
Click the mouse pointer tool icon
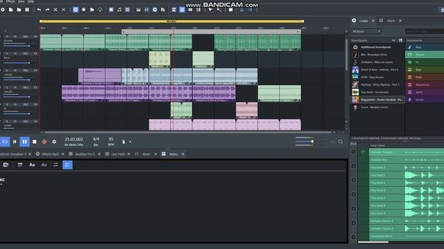210,10
